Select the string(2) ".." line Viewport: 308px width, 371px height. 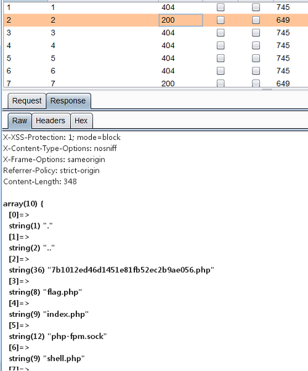coord(31,248)
